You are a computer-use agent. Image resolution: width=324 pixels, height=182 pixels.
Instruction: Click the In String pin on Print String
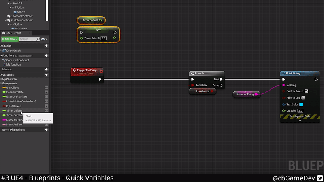click(283, 85)
